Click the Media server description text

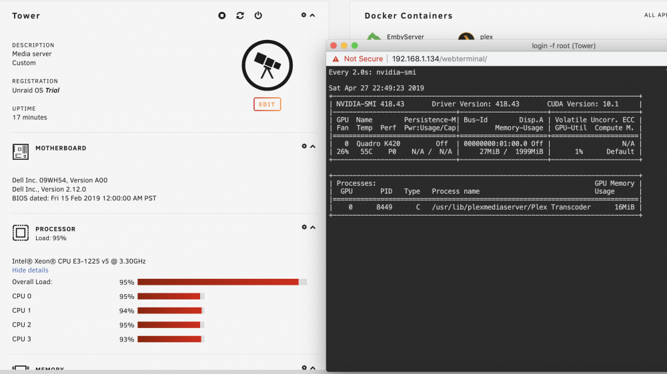(32, 54)
